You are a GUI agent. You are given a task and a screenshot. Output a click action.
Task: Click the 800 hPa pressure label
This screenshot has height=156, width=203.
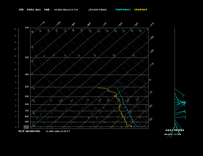(x=27, y=116)
